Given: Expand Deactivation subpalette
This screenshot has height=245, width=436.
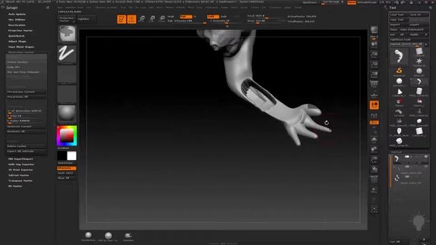Looking at the screenshot, I should tap(16, 25).
